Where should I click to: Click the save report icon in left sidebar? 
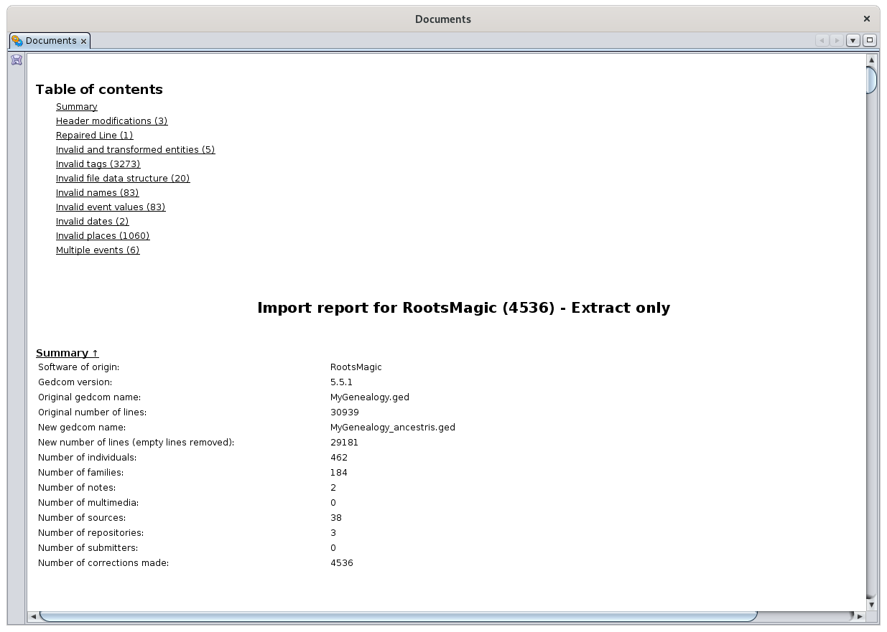pyautogui.click(x=17, y=60)
